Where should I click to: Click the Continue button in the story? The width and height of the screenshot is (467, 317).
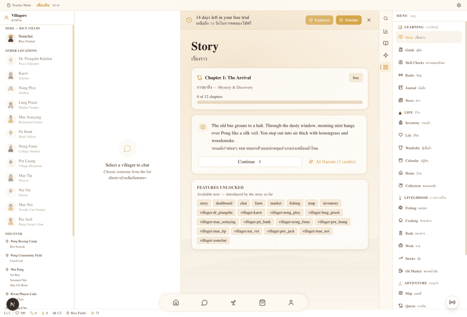click(250, 161)
